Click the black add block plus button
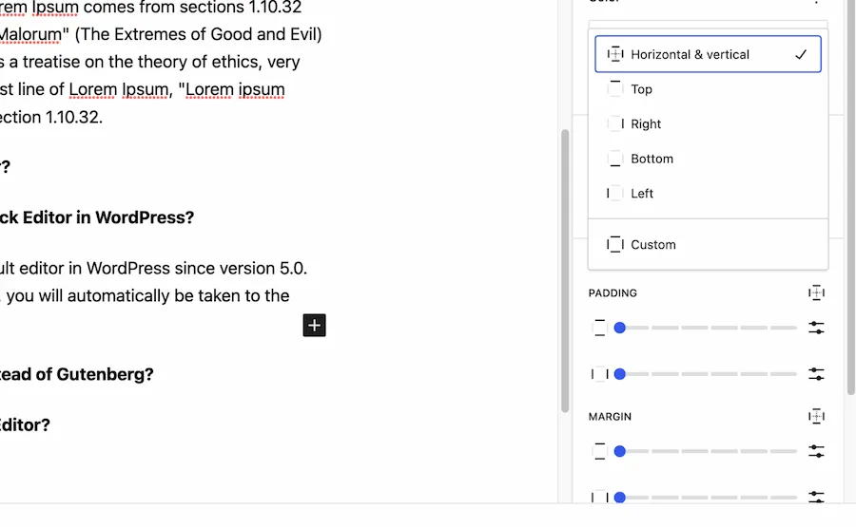This screenshot has width=856, height=527. [x=315, y=326]
